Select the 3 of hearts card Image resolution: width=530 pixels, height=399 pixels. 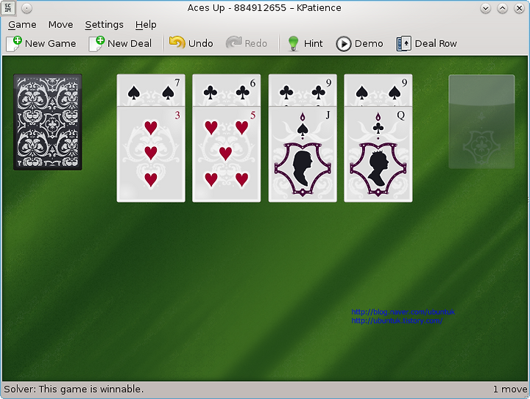tap(151, 154)
